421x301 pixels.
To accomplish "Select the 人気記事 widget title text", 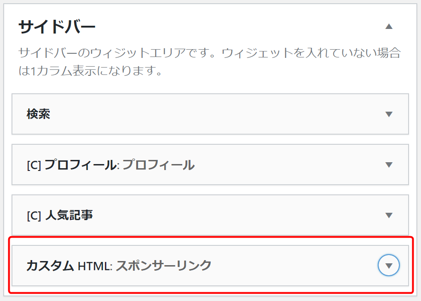I will pos(69,215).
